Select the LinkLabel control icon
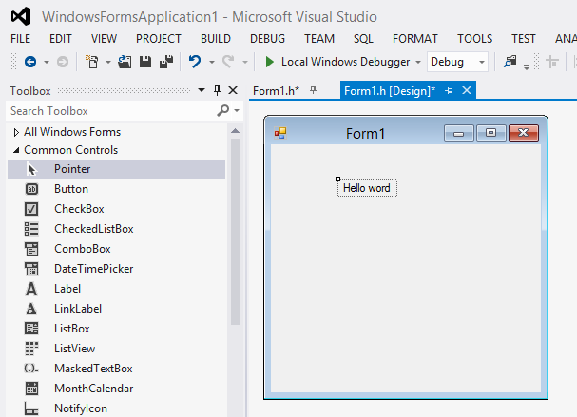Viewport: 577px width, 417px height. pyautogui.click(x=31, y=309)
